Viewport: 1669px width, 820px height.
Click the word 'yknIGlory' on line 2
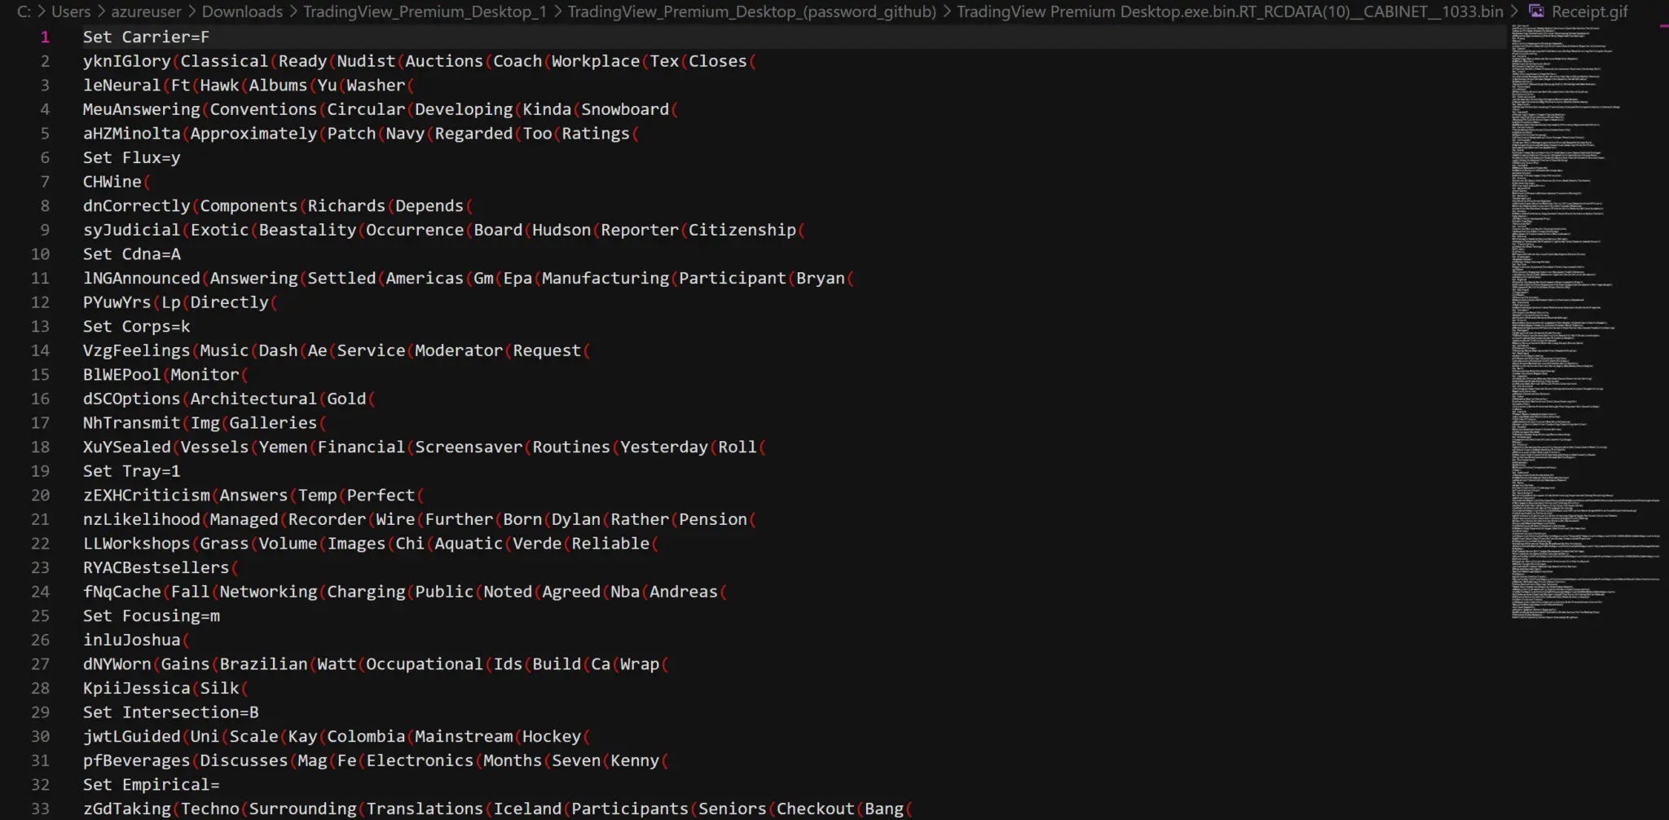click(x=126, y=61)
